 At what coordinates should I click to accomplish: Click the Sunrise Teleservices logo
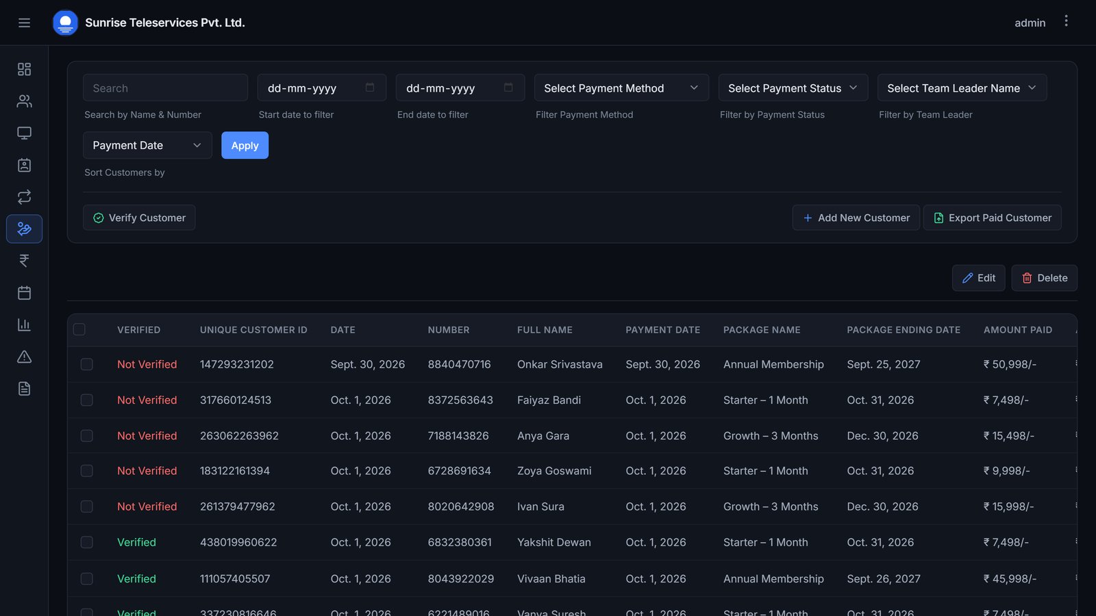coord(65,23)
